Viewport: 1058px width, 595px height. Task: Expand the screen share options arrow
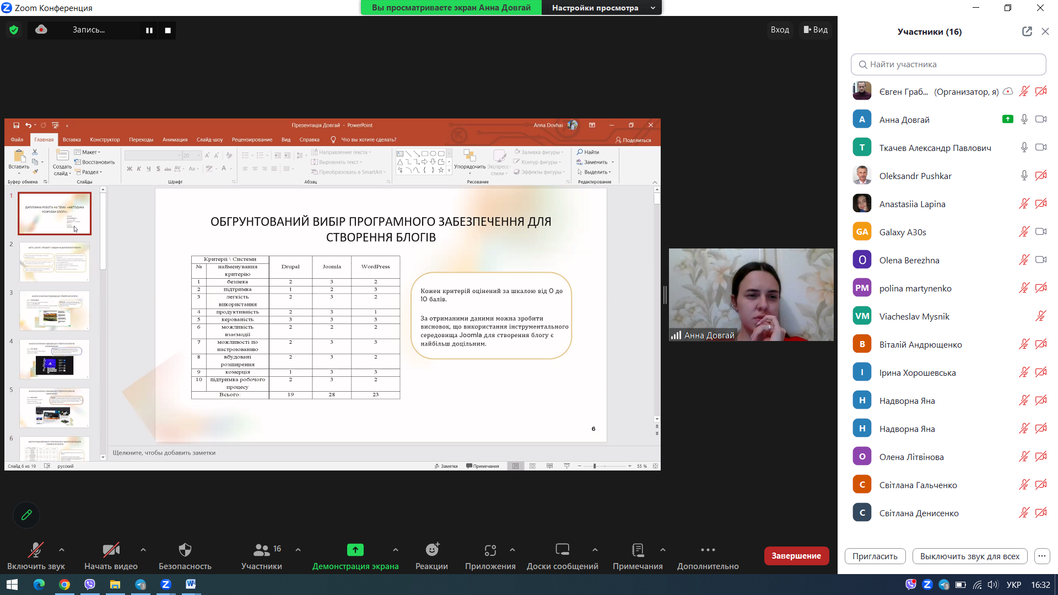click(396, 549)
